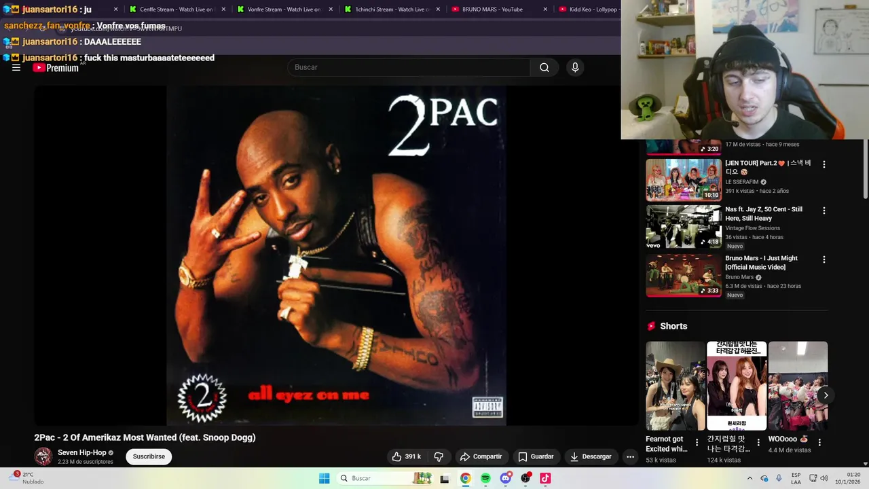Download the video with Descargar
Viewport: 869px width, 489px height.
[591, 456]
